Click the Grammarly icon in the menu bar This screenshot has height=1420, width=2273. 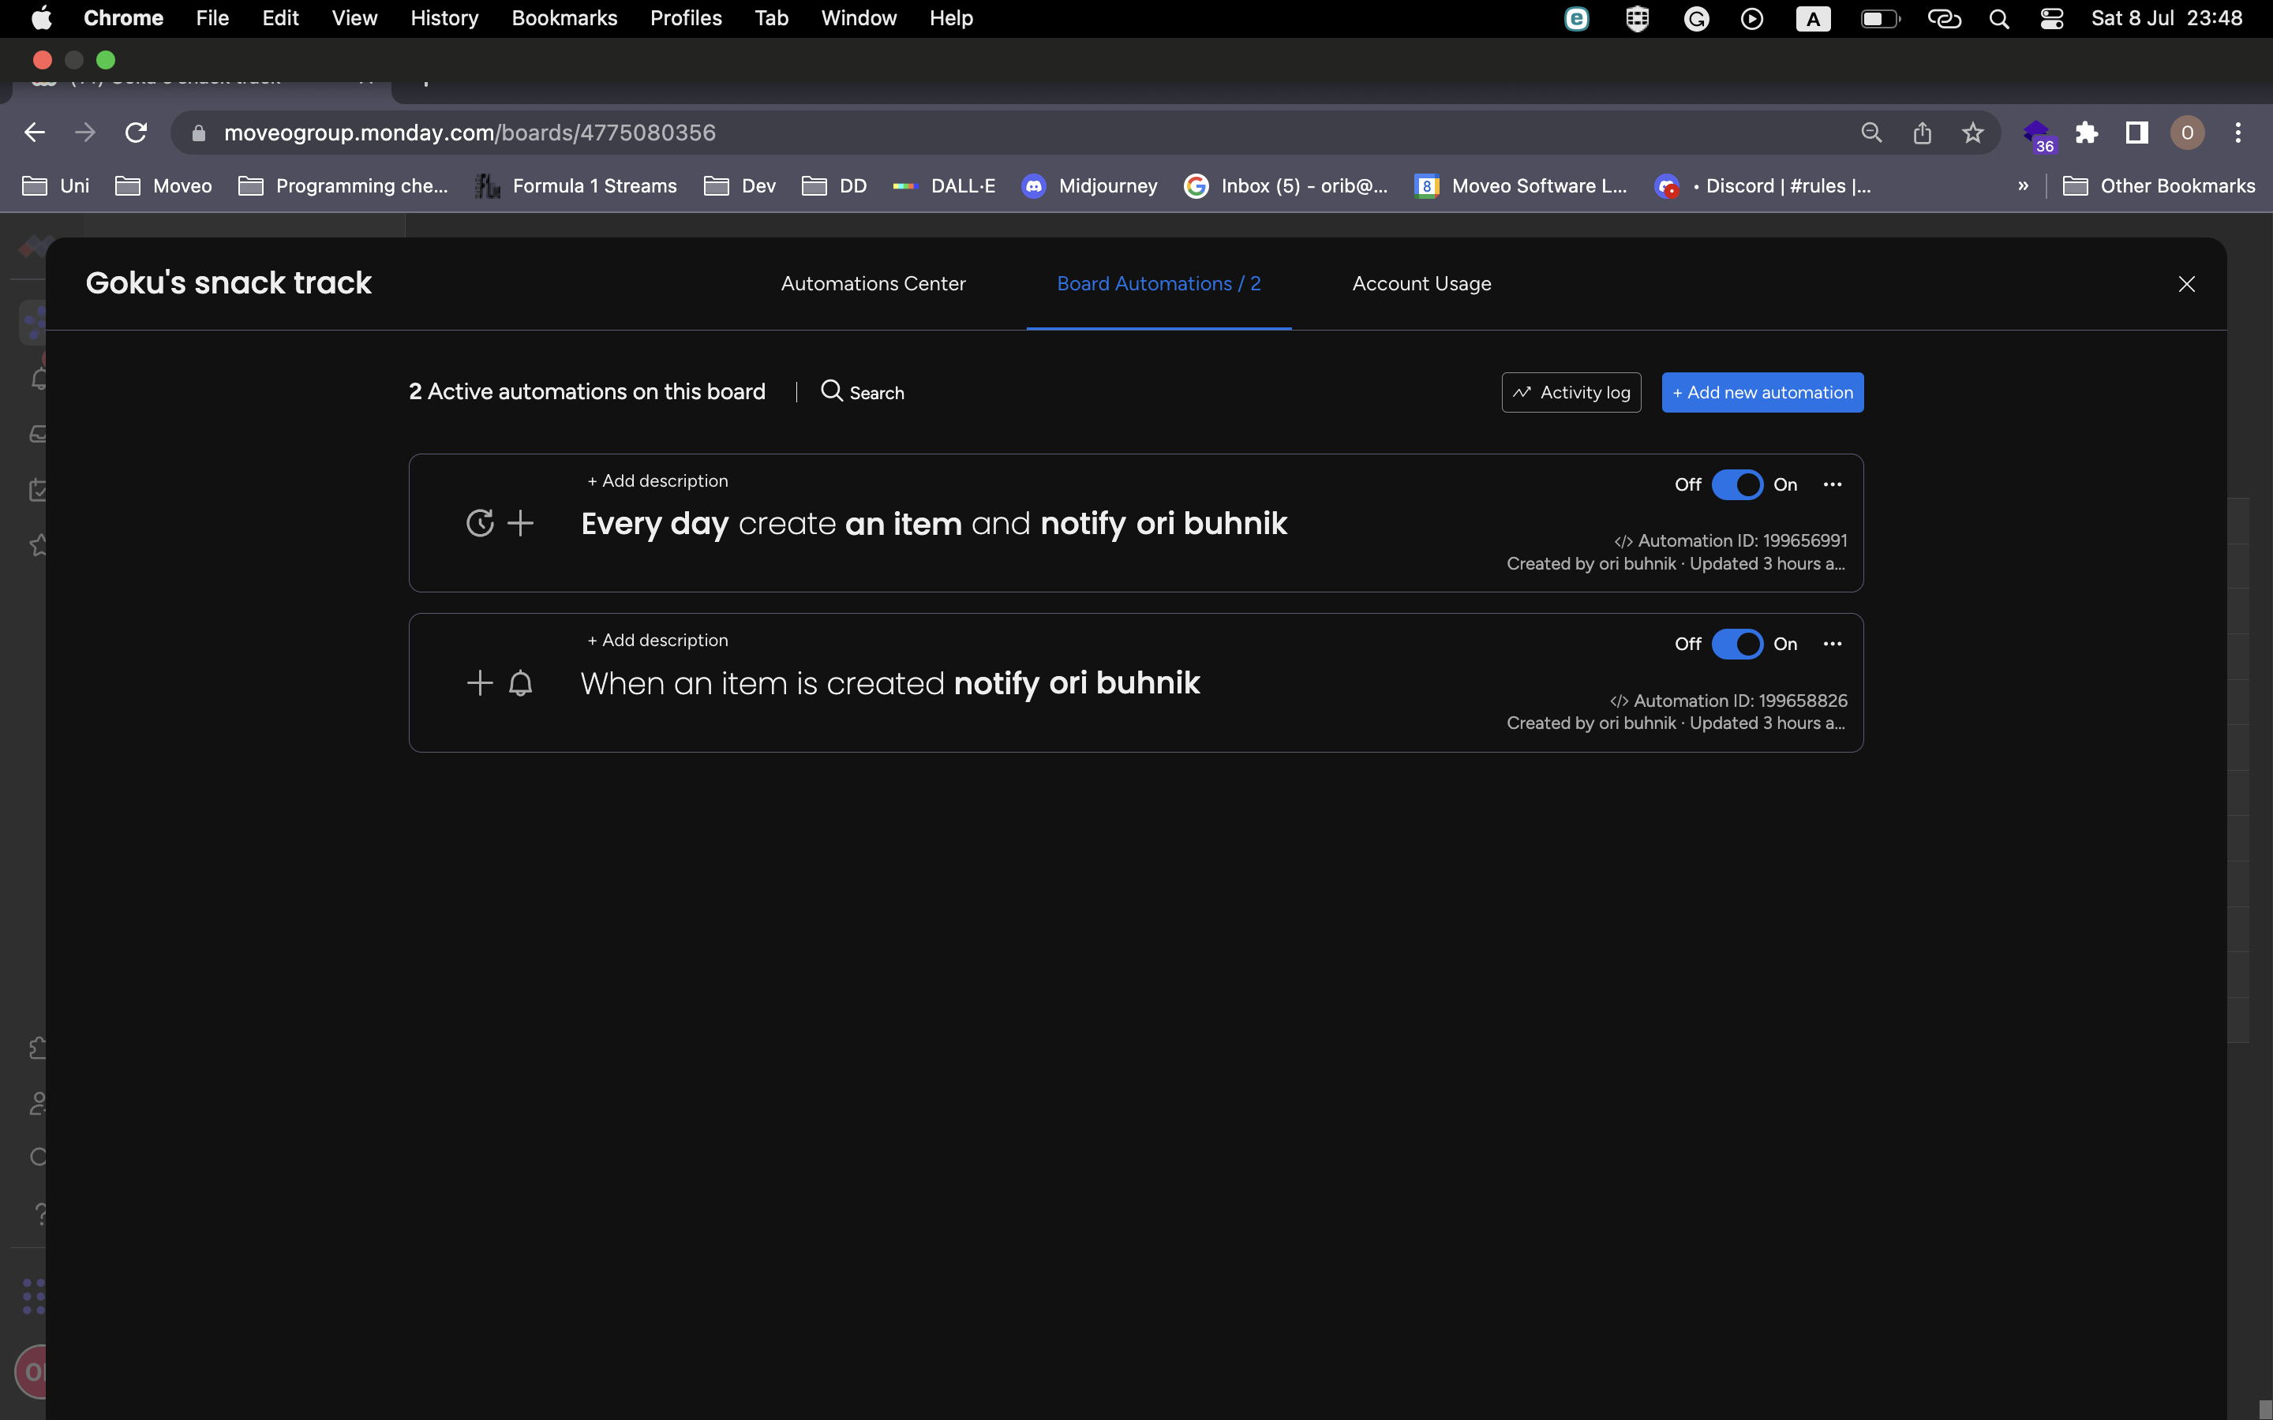point(1696,18)
